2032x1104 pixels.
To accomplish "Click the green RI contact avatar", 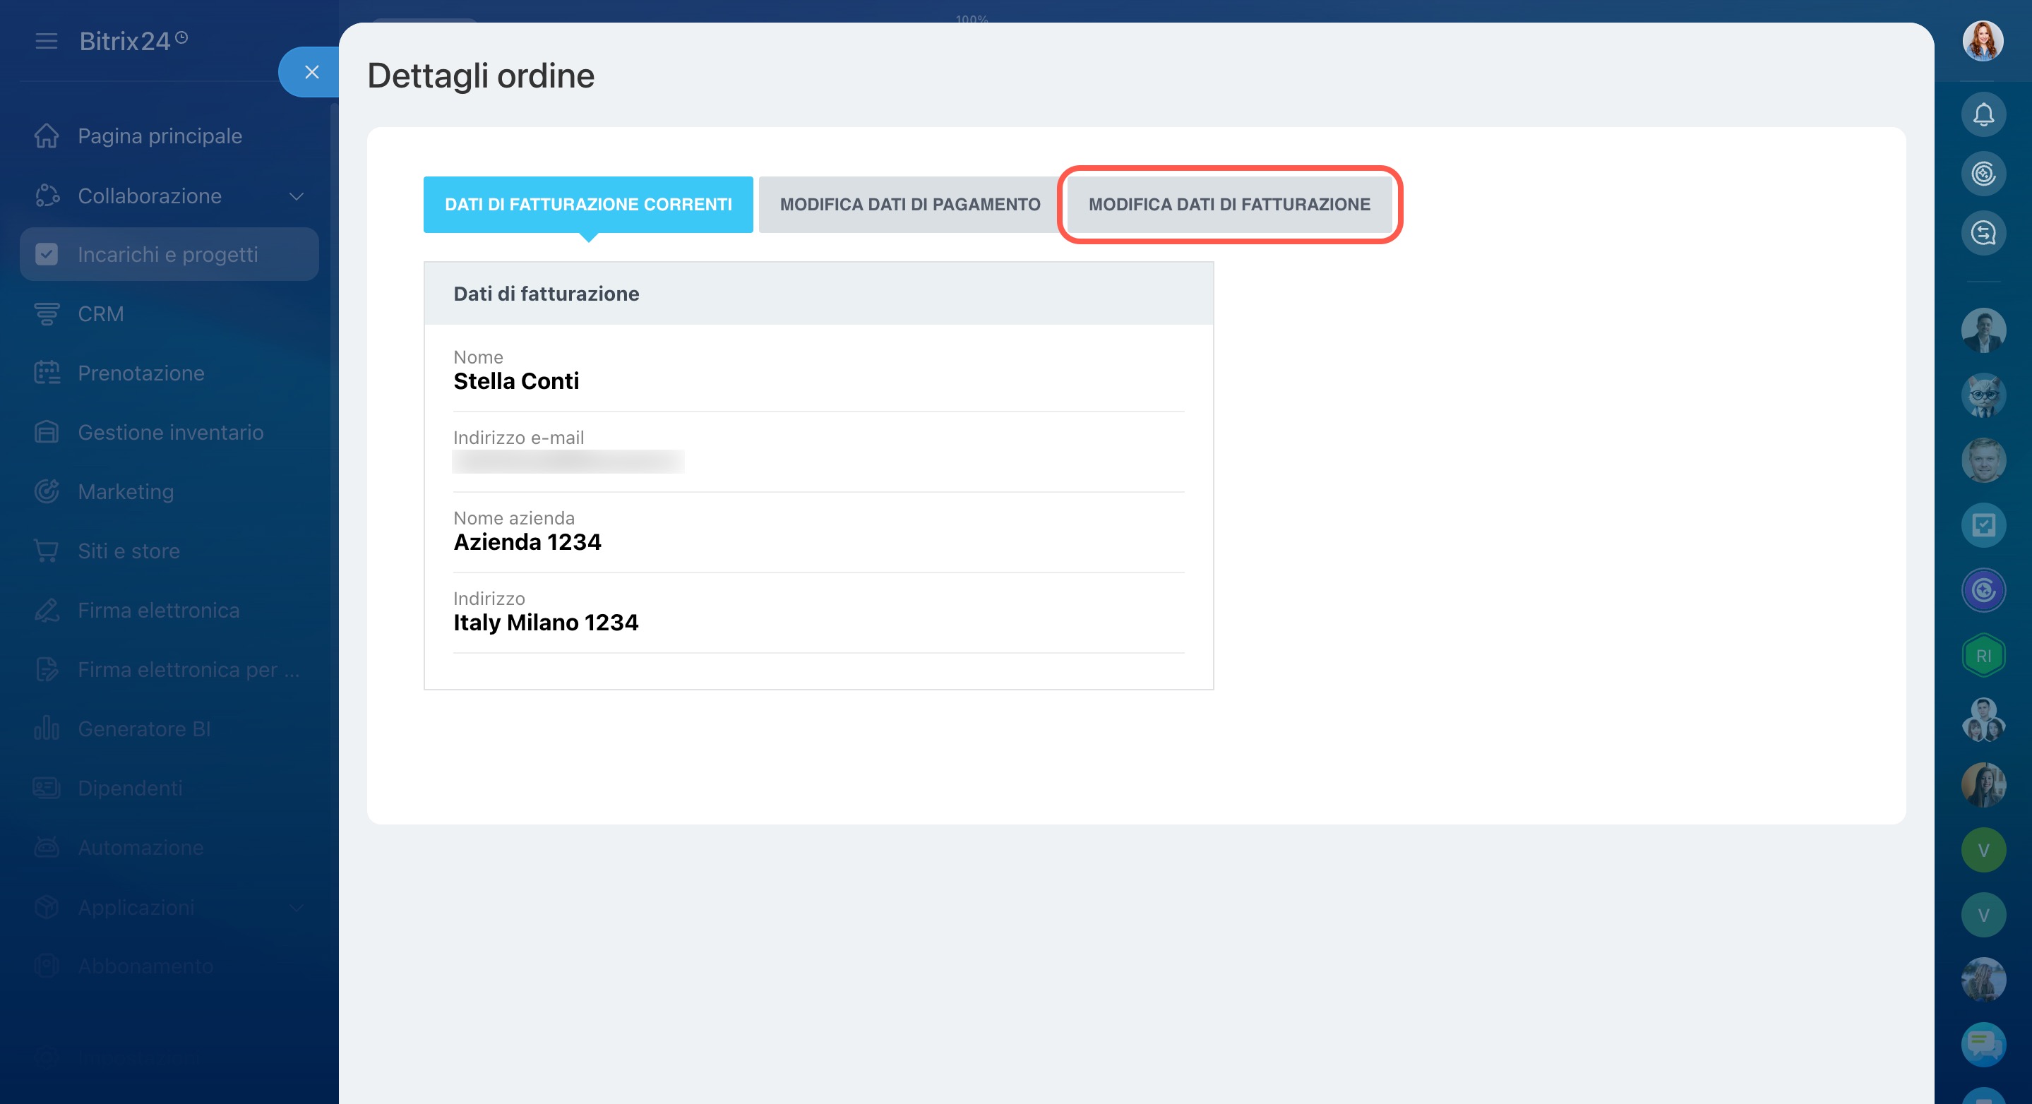I will click(1983, 655).
